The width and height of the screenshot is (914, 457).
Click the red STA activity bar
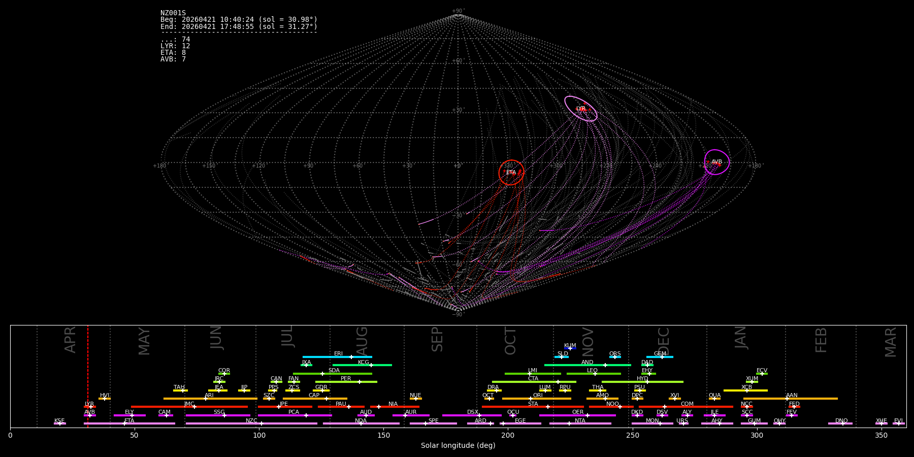click(533, 407)
